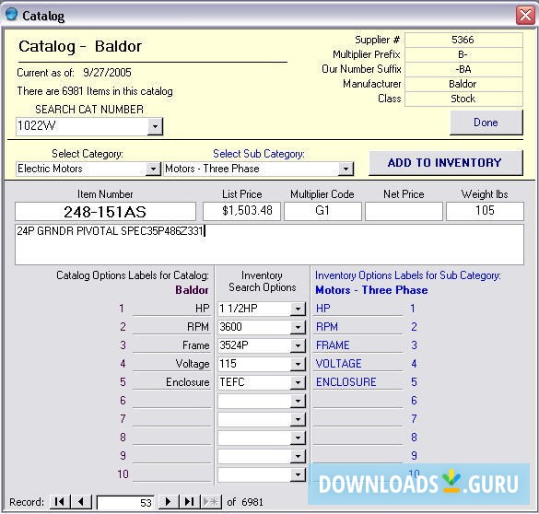
Task: Click the empty Net Price field
Action: tap(404, 211)
